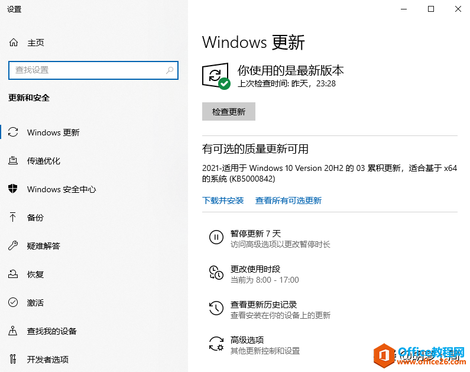Click the gear sync icon for 高级选项

pyautogui.click(x=216, y=344)
